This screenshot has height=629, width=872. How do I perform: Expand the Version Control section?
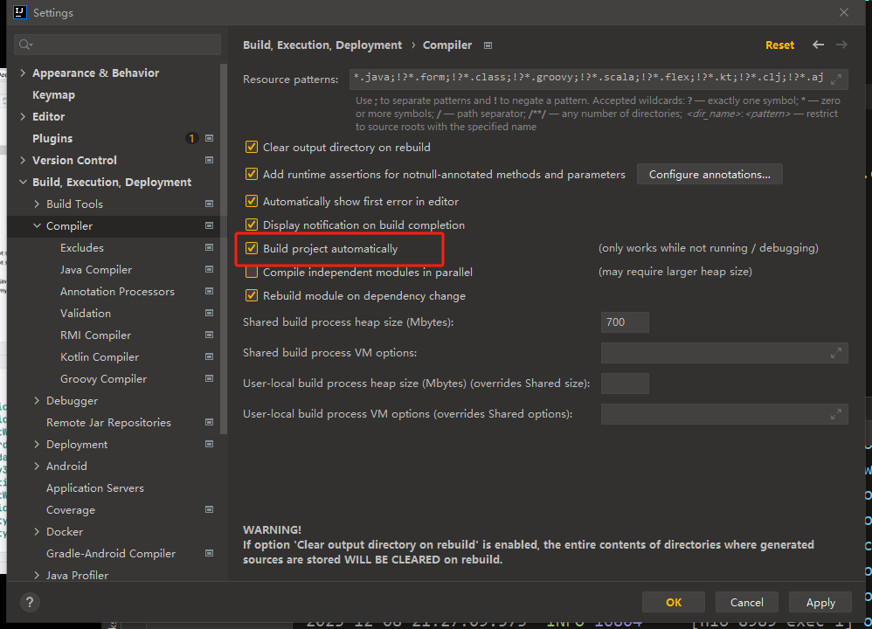coord(23,160)
